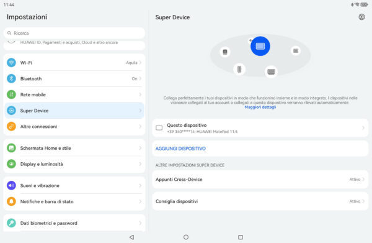Screen dimensions: 372x243
Task: Open Maggiori dettagli link
Action: [260, 108]
